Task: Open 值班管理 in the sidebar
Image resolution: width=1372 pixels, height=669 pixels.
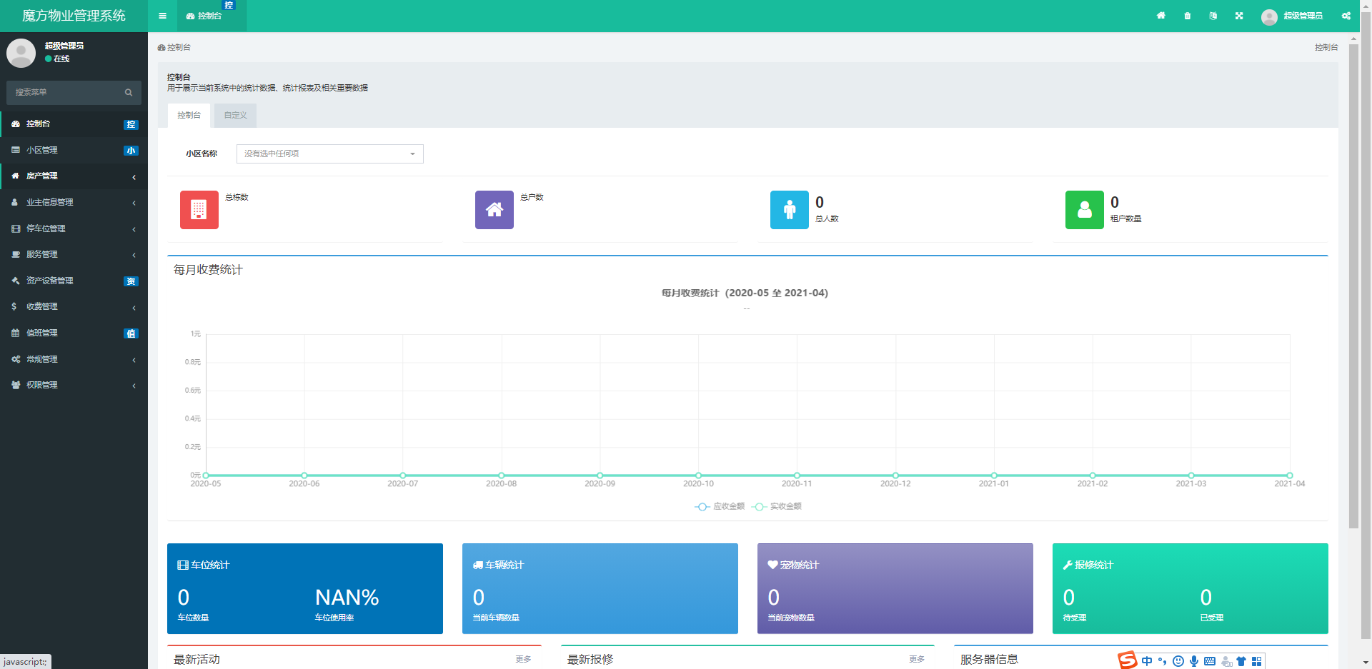Action: pyautogui.click(x=74, y=333)
